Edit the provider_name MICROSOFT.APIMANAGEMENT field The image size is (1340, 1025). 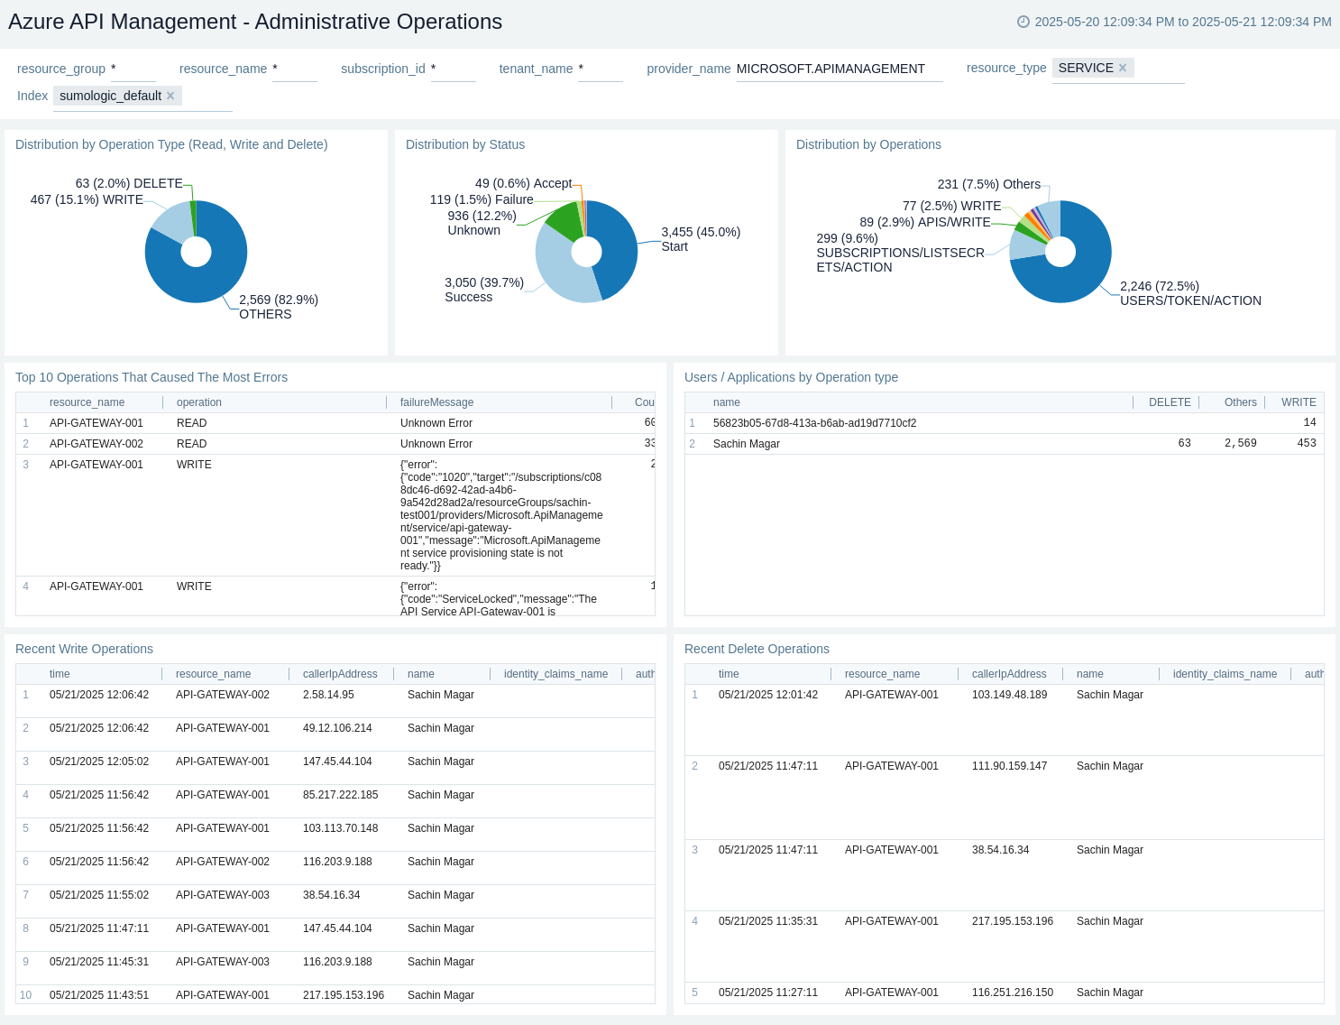coord(840,69)
